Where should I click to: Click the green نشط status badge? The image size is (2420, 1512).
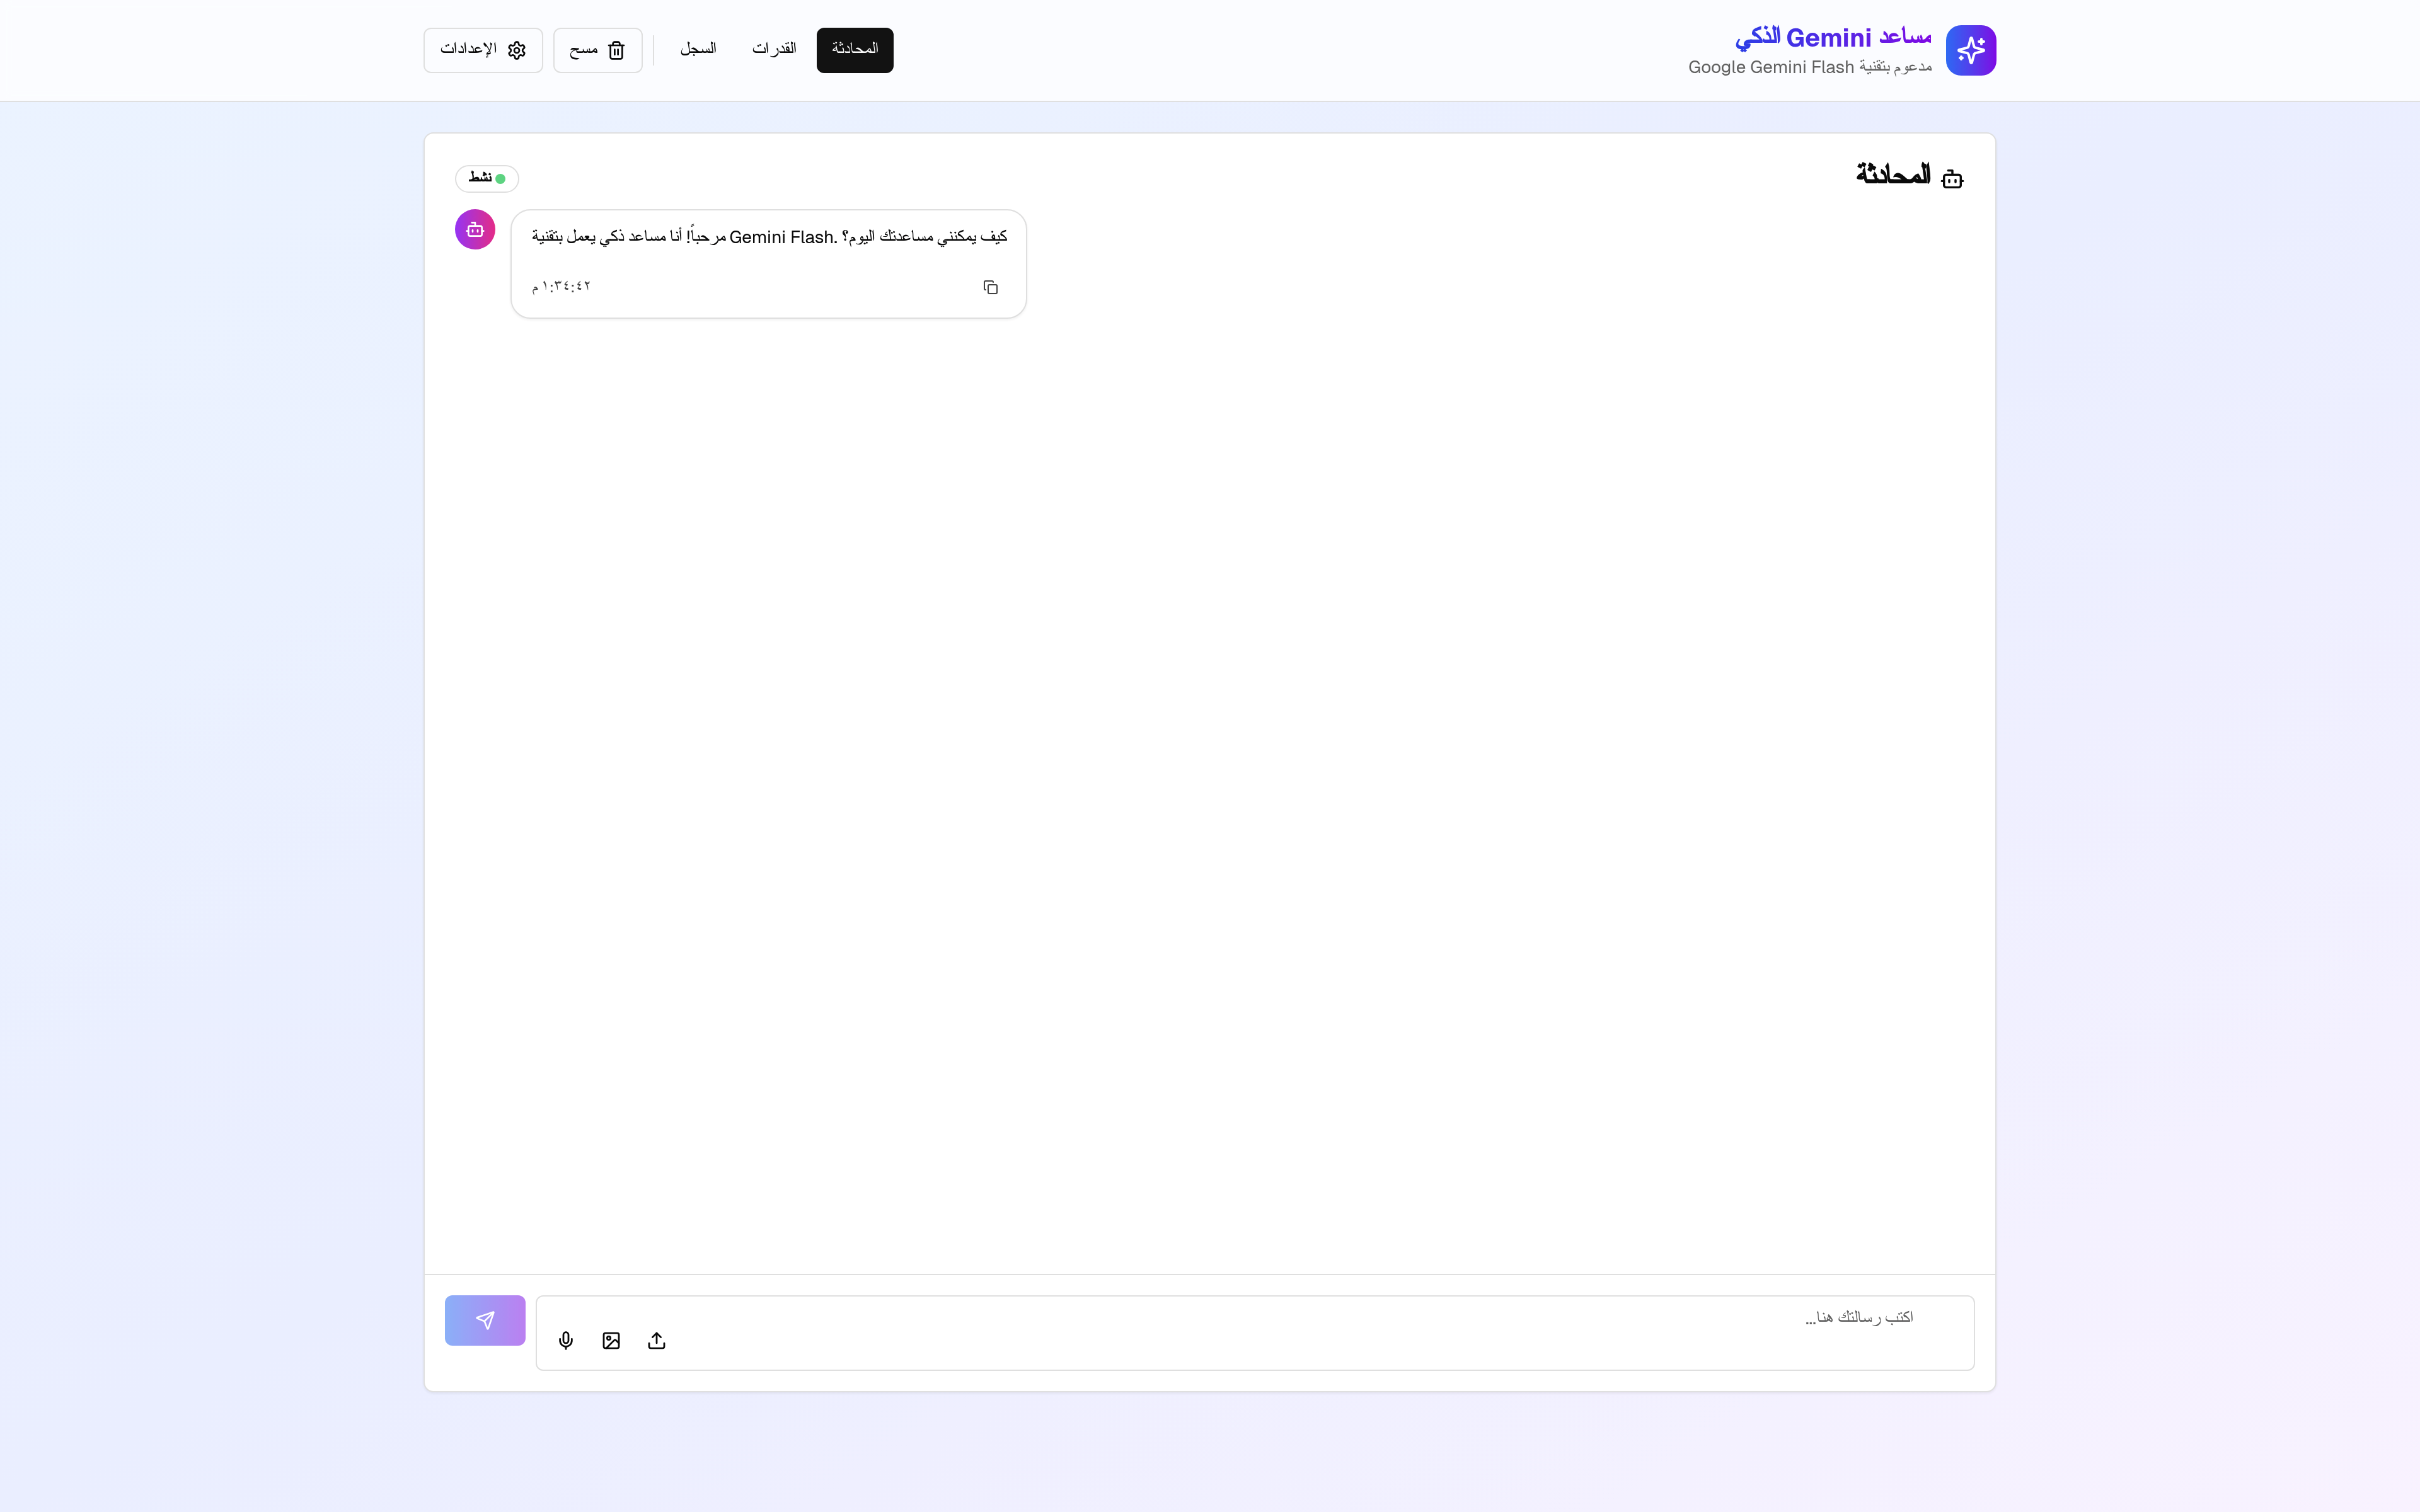pos(487,178)
